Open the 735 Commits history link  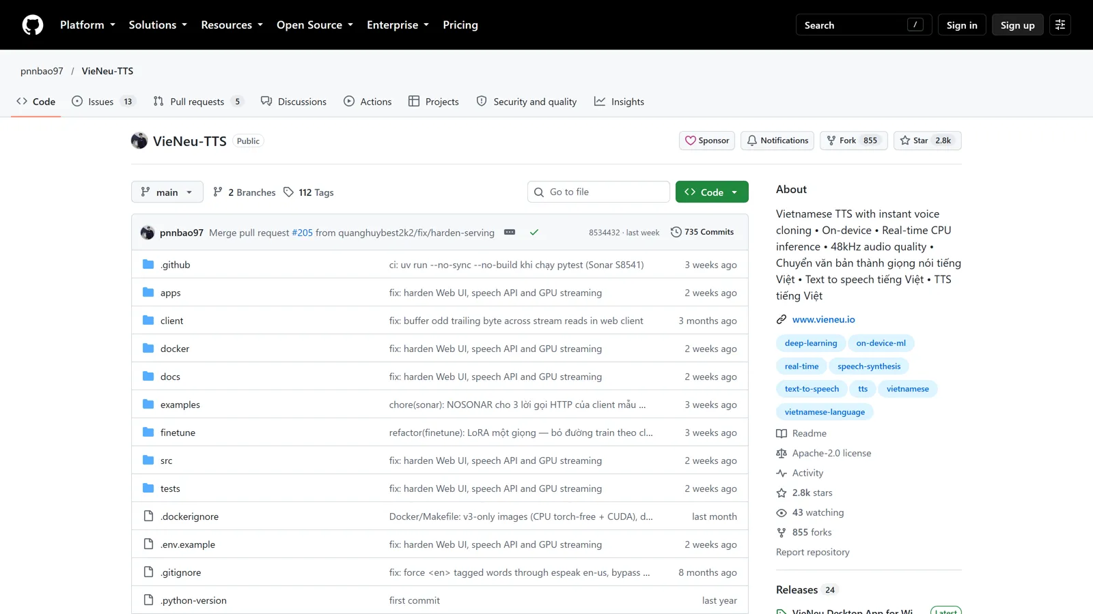[x=702, y=232]
